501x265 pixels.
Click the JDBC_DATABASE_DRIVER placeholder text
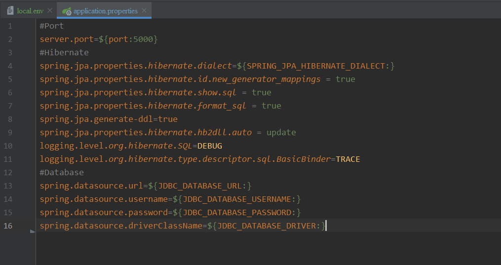tap(266, 226)
